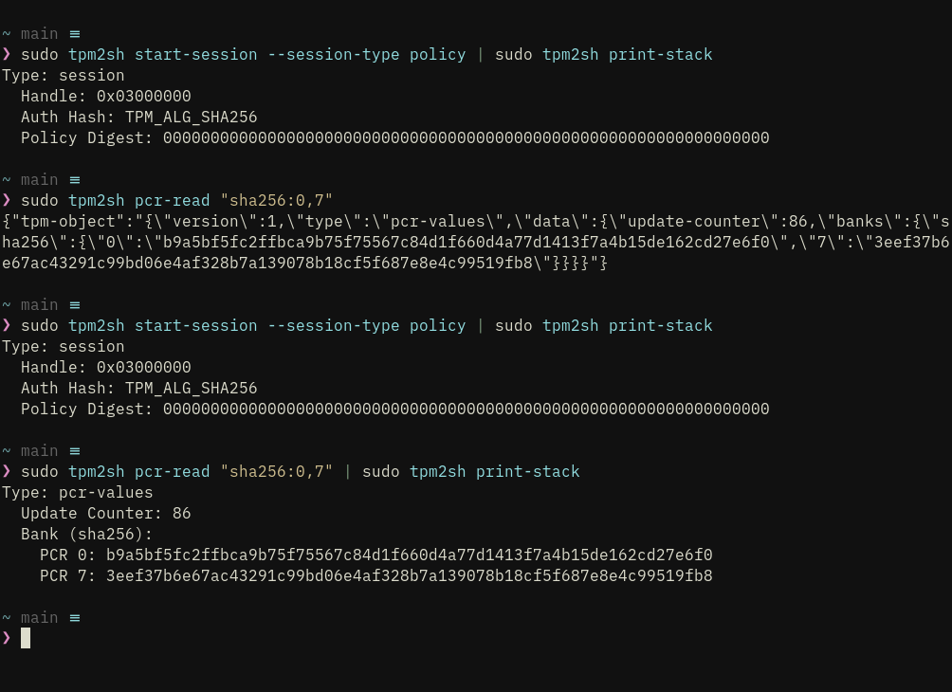Click the pink prompt arrow on the empty line
Viewport: 952px width, 692px height.
pyautogui.click(x=7, y=638)
